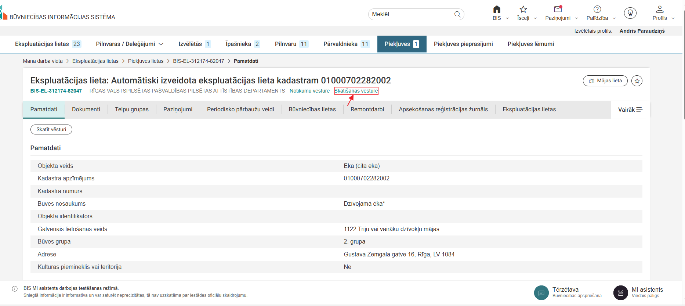Click the Mājas lieta button

[x=605, y=81]
